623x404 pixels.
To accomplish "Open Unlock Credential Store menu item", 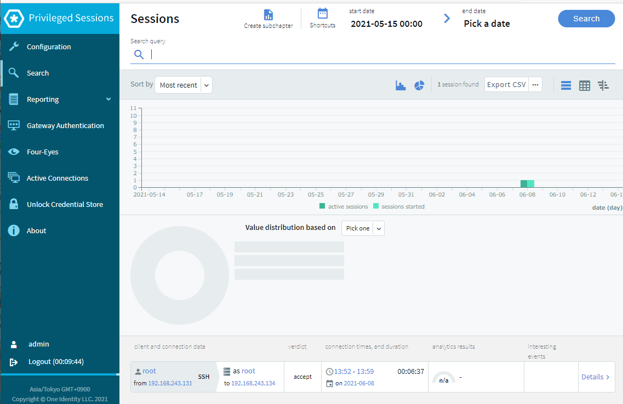I will coord(60,204).
